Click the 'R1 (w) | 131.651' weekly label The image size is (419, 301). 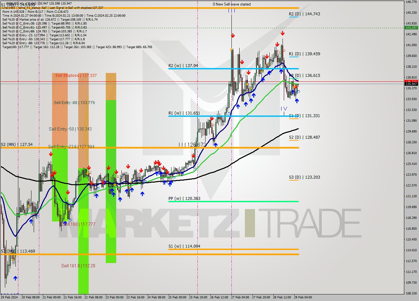coord(184,114)
